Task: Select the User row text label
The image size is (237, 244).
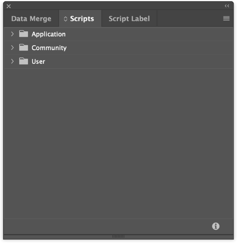Action: [x=38, y=62]
